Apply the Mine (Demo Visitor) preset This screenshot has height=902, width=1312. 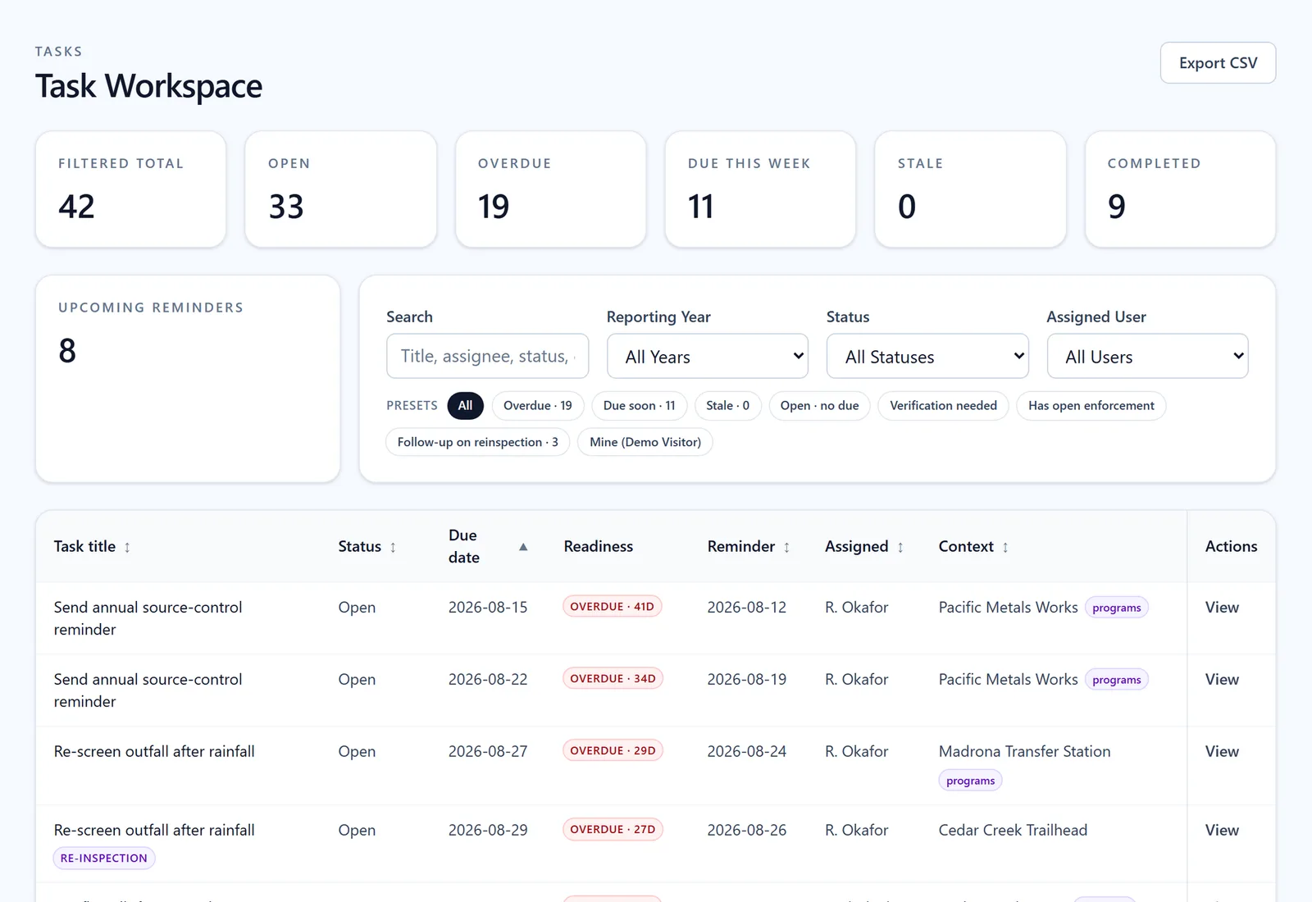click(x=645, y=442)
